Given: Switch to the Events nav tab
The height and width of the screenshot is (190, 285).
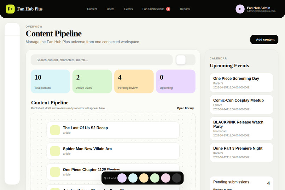Looking at the screenshot, I should pyautogui.click(x=128, y=9).
